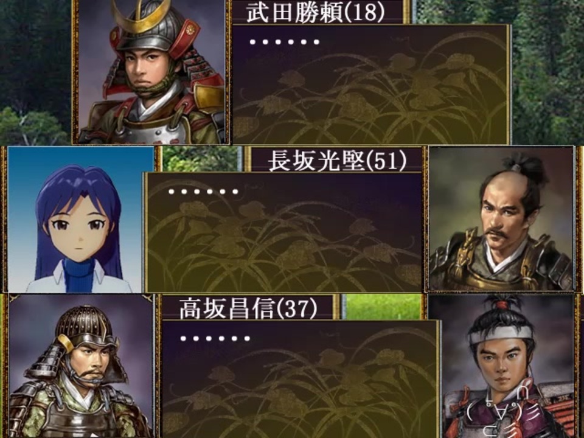
Task: Advance the dialogue box under 武田勝頼
Action: 370,84
